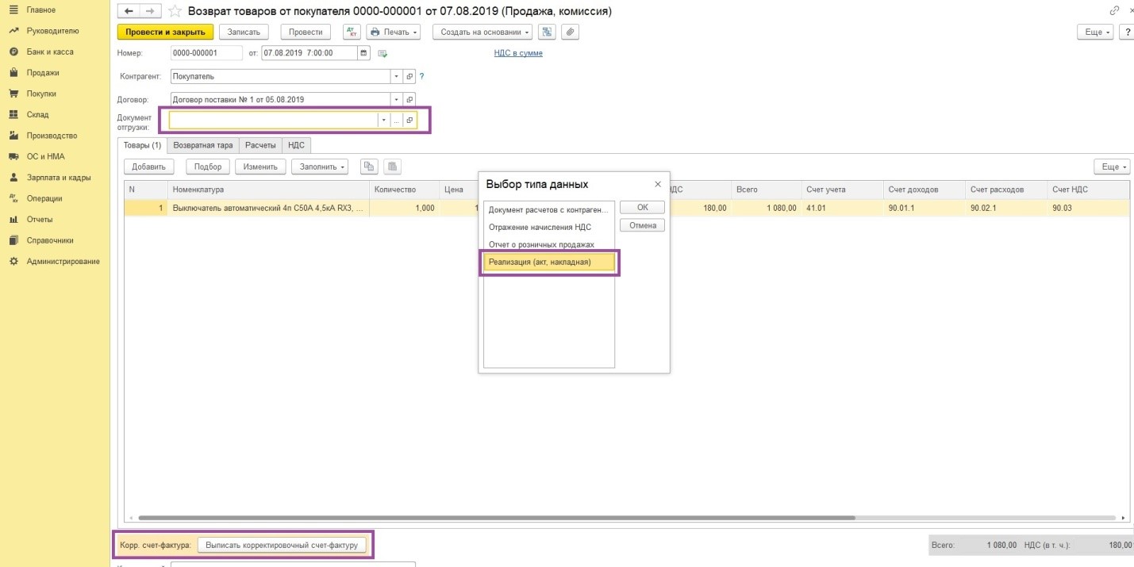Open the Документ отгрузки dropdown arrow

(x=384, y=120)
